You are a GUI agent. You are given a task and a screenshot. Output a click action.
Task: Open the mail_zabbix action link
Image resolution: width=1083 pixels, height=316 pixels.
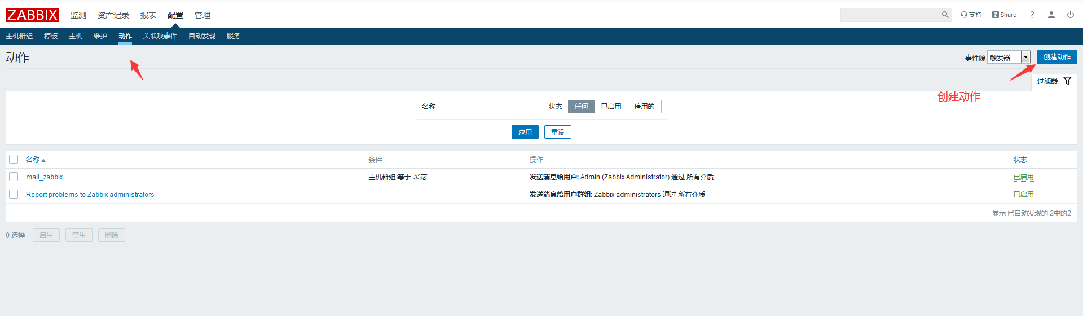click(45, 177)
